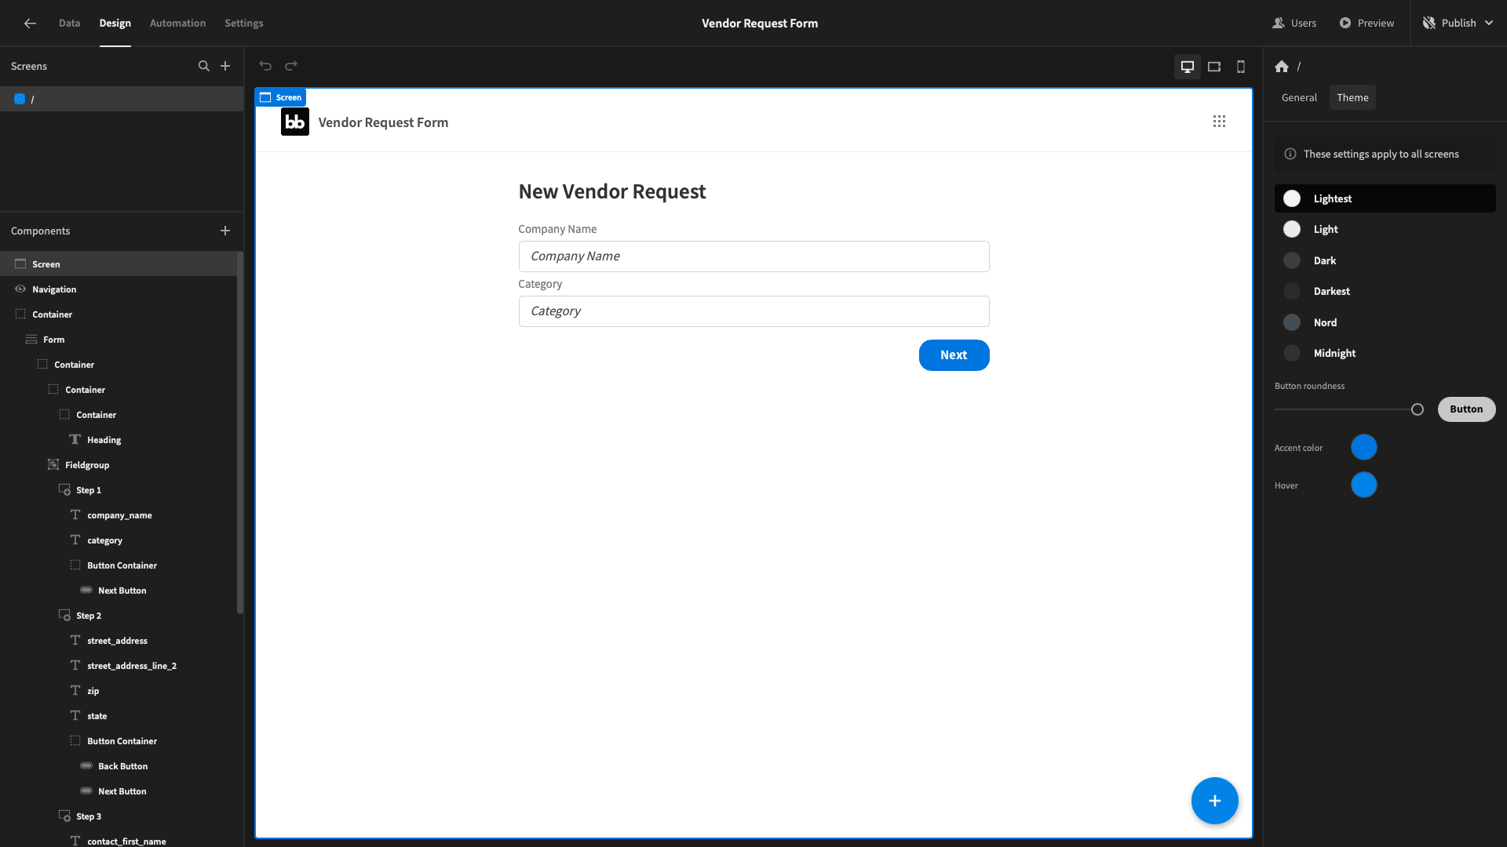Open the Design tab
Viewport: 1507px width, 847px height.
(x=115, y=24)
